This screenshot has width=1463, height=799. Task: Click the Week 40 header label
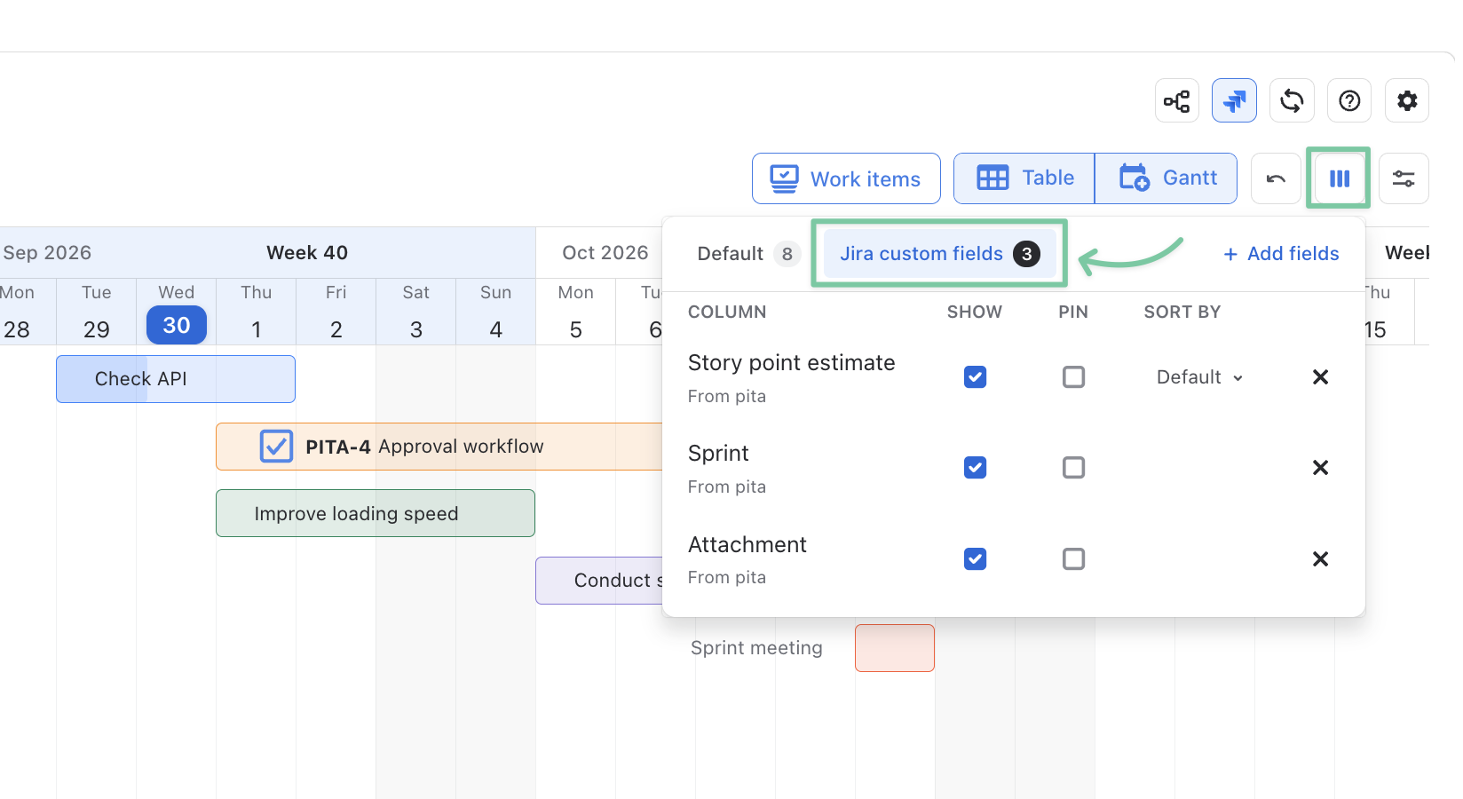click(x=307, y=253)
